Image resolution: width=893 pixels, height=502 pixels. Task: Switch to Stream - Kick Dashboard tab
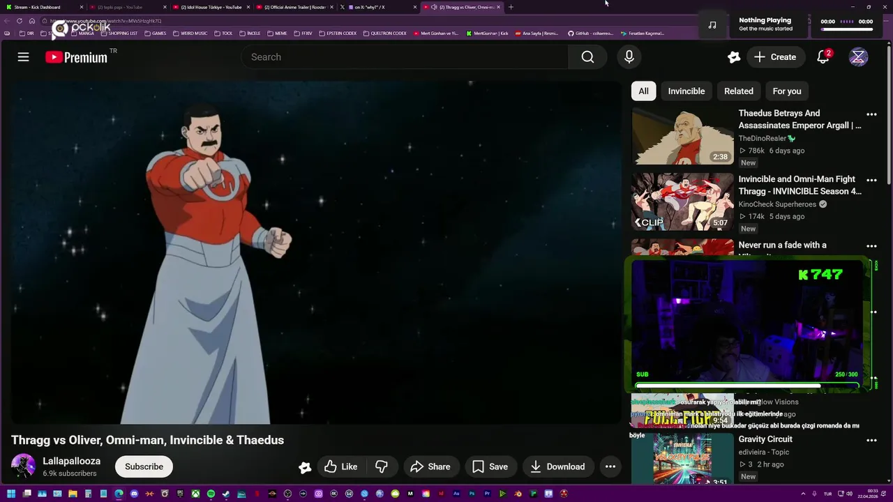42,7
